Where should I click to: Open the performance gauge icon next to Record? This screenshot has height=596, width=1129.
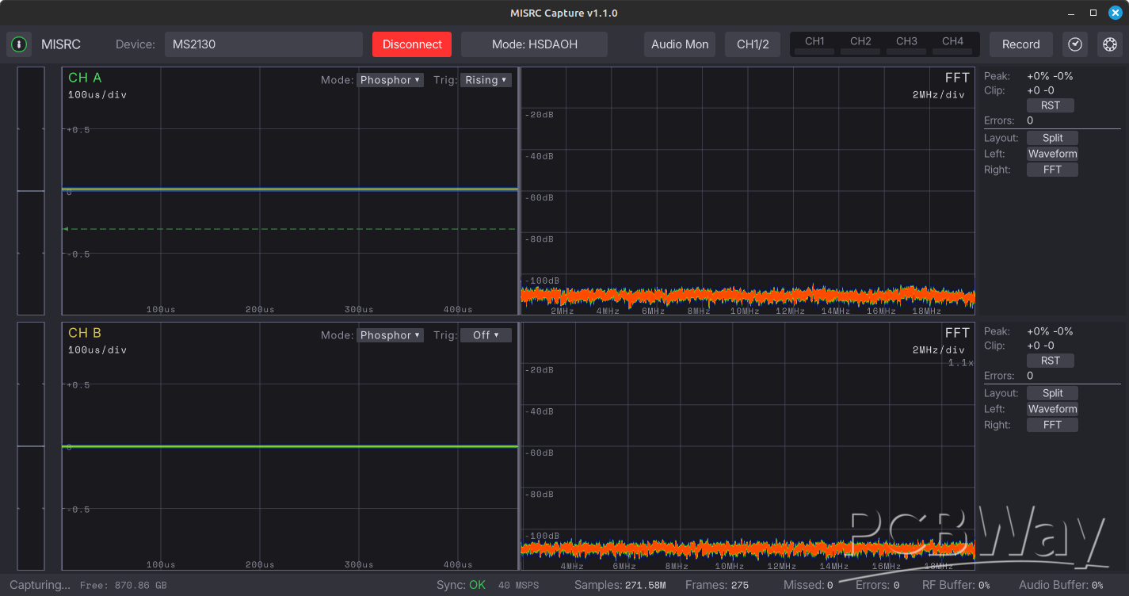point(1074,44)
